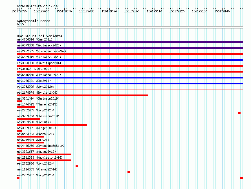Click blue bar under nsv1026221
Image resolution: width=251 pixels, height=189 pixels.
point(130,84)
